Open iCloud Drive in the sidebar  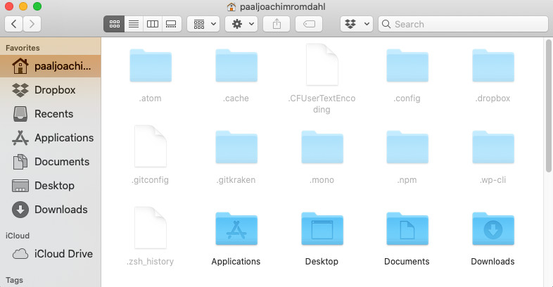pos(51,254)
